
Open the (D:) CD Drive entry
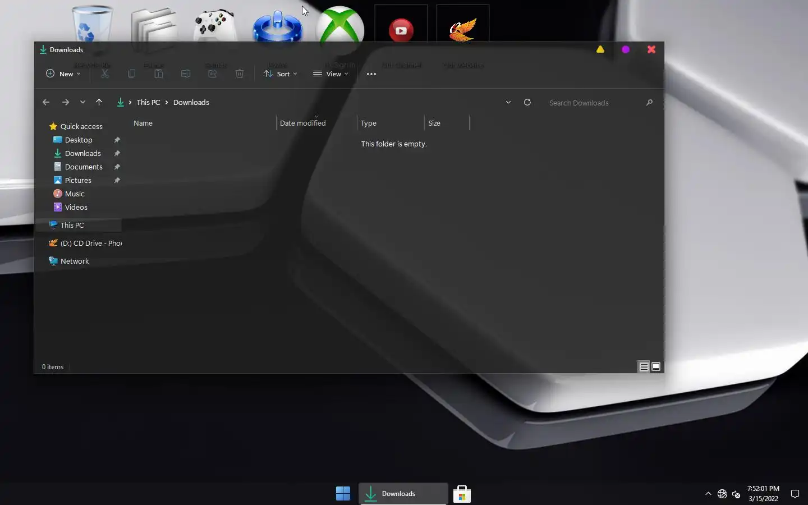click(x=85, y=243)
